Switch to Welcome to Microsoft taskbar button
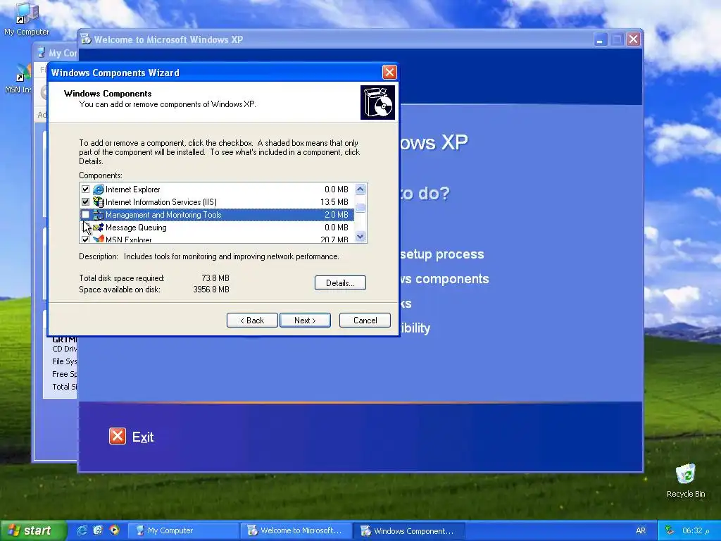 [296, 530]
